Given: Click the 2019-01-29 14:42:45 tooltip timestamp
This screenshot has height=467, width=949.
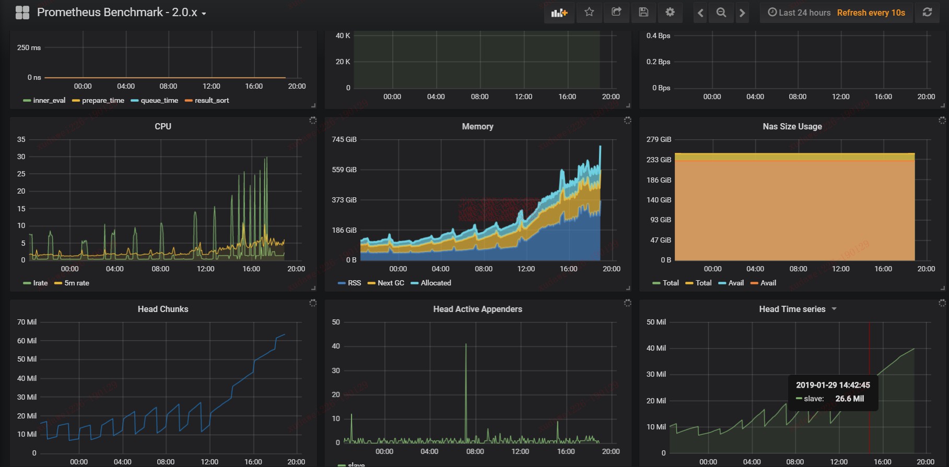Looking at the screenshot, I should click(x=833, y=385).
